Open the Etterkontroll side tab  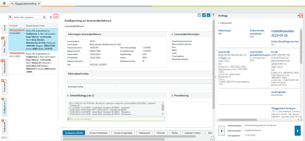click(4, 68)
